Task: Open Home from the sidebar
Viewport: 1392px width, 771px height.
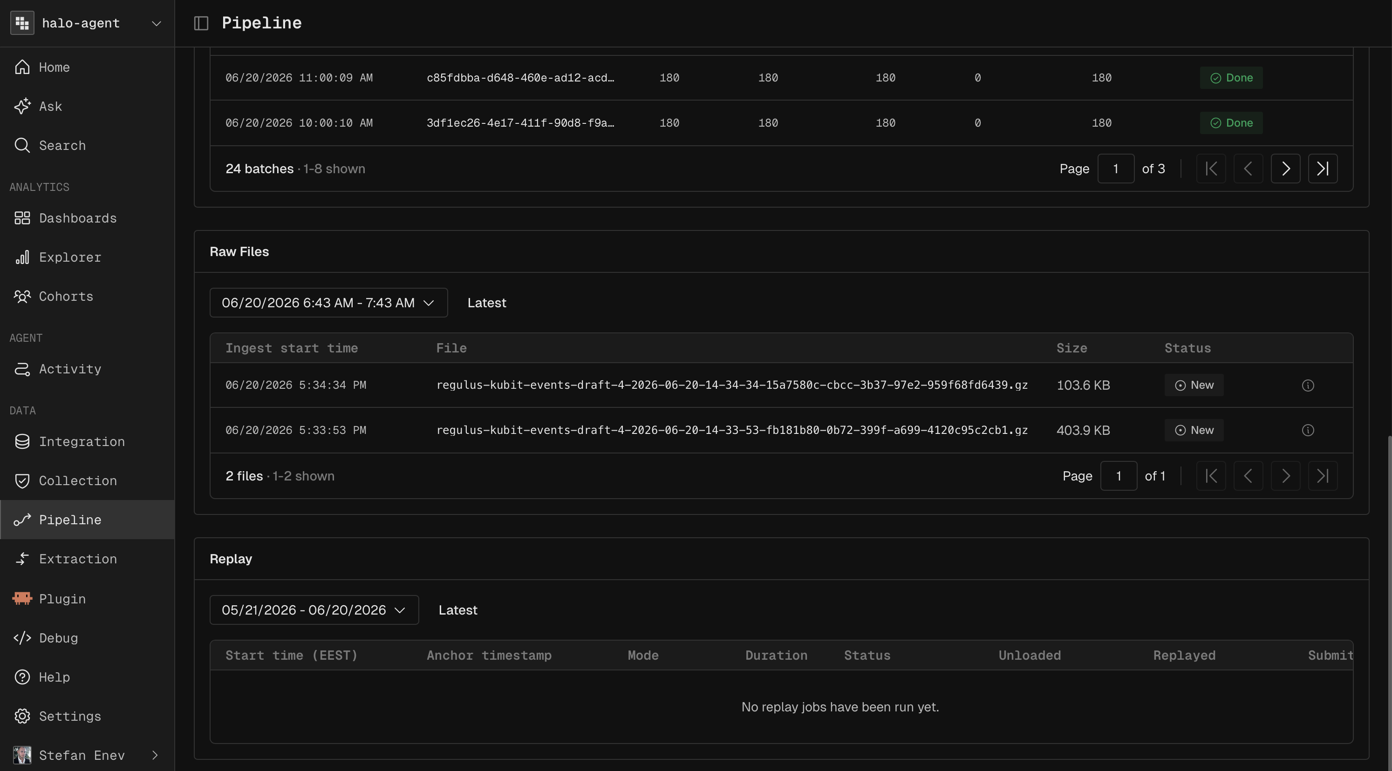Action: point(88,68)
